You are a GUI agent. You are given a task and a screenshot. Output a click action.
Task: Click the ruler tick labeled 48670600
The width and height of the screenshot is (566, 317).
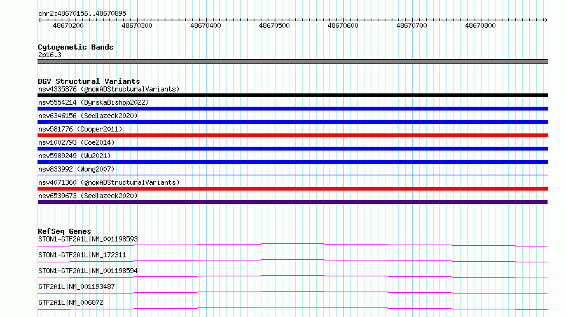click(x=343, y=25)
